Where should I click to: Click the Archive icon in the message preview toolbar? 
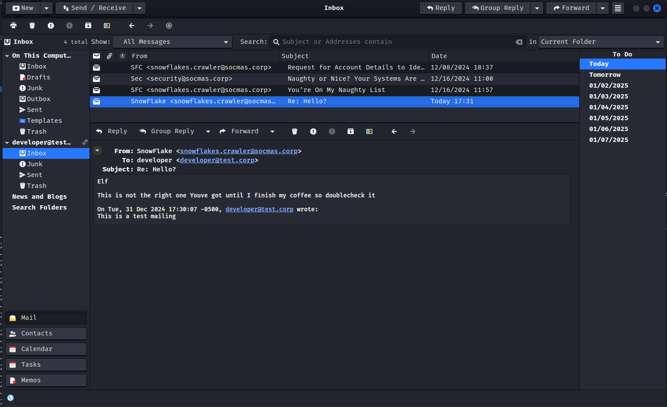tap(351, 131)
